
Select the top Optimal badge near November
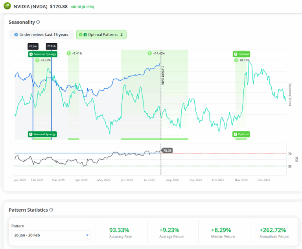point(241,54)
